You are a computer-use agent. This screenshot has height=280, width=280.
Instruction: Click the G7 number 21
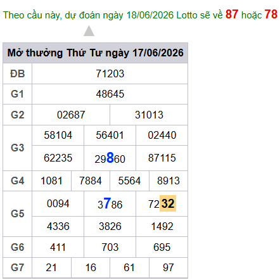[51, 267]
